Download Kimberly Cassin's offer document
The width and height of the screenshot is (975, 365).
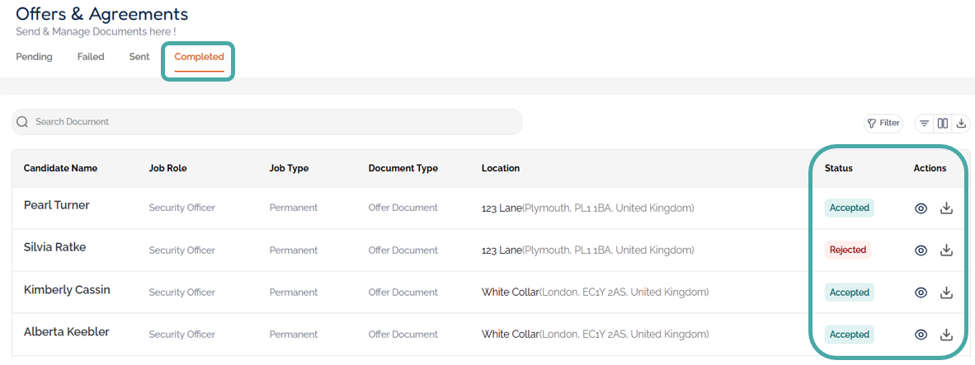(947, 292)
